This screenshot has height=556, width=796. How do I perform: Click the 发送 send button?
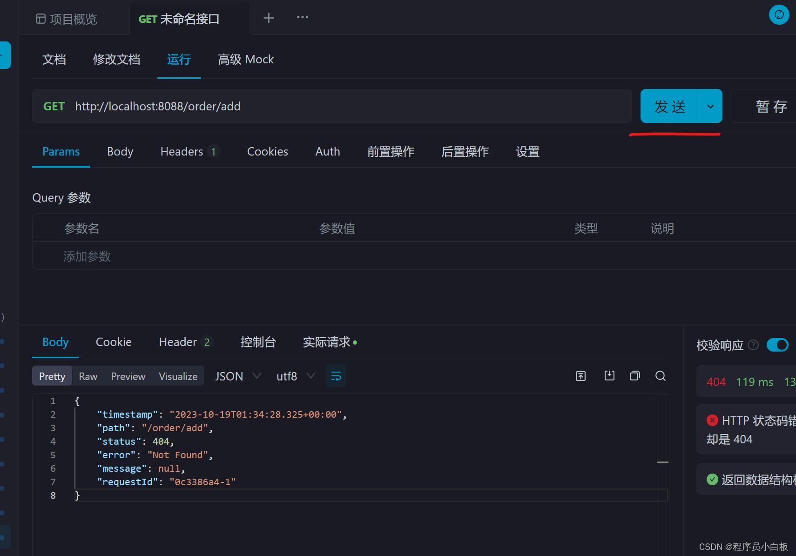(670, 106)
